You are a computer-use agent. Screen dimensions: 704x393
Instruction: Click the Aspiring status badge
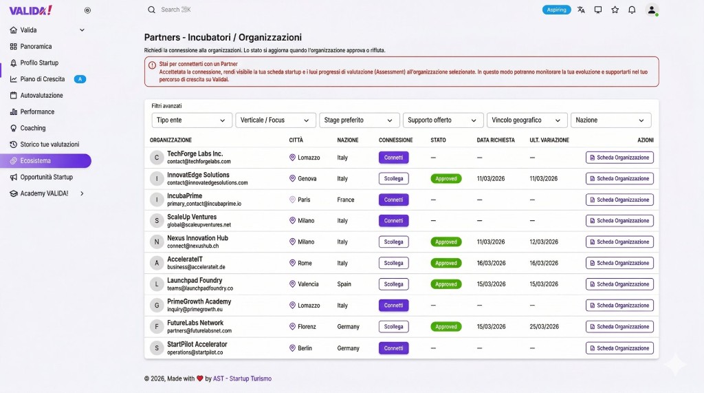click(x=556, y=10)
